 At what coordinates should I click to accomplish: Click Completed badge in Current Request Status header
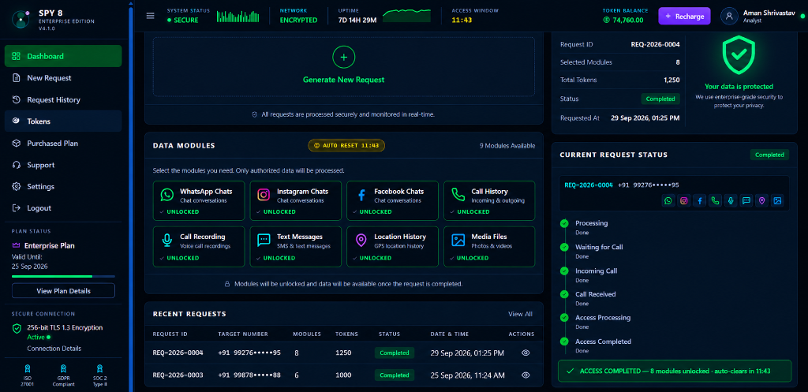click(x=769, y=155)
